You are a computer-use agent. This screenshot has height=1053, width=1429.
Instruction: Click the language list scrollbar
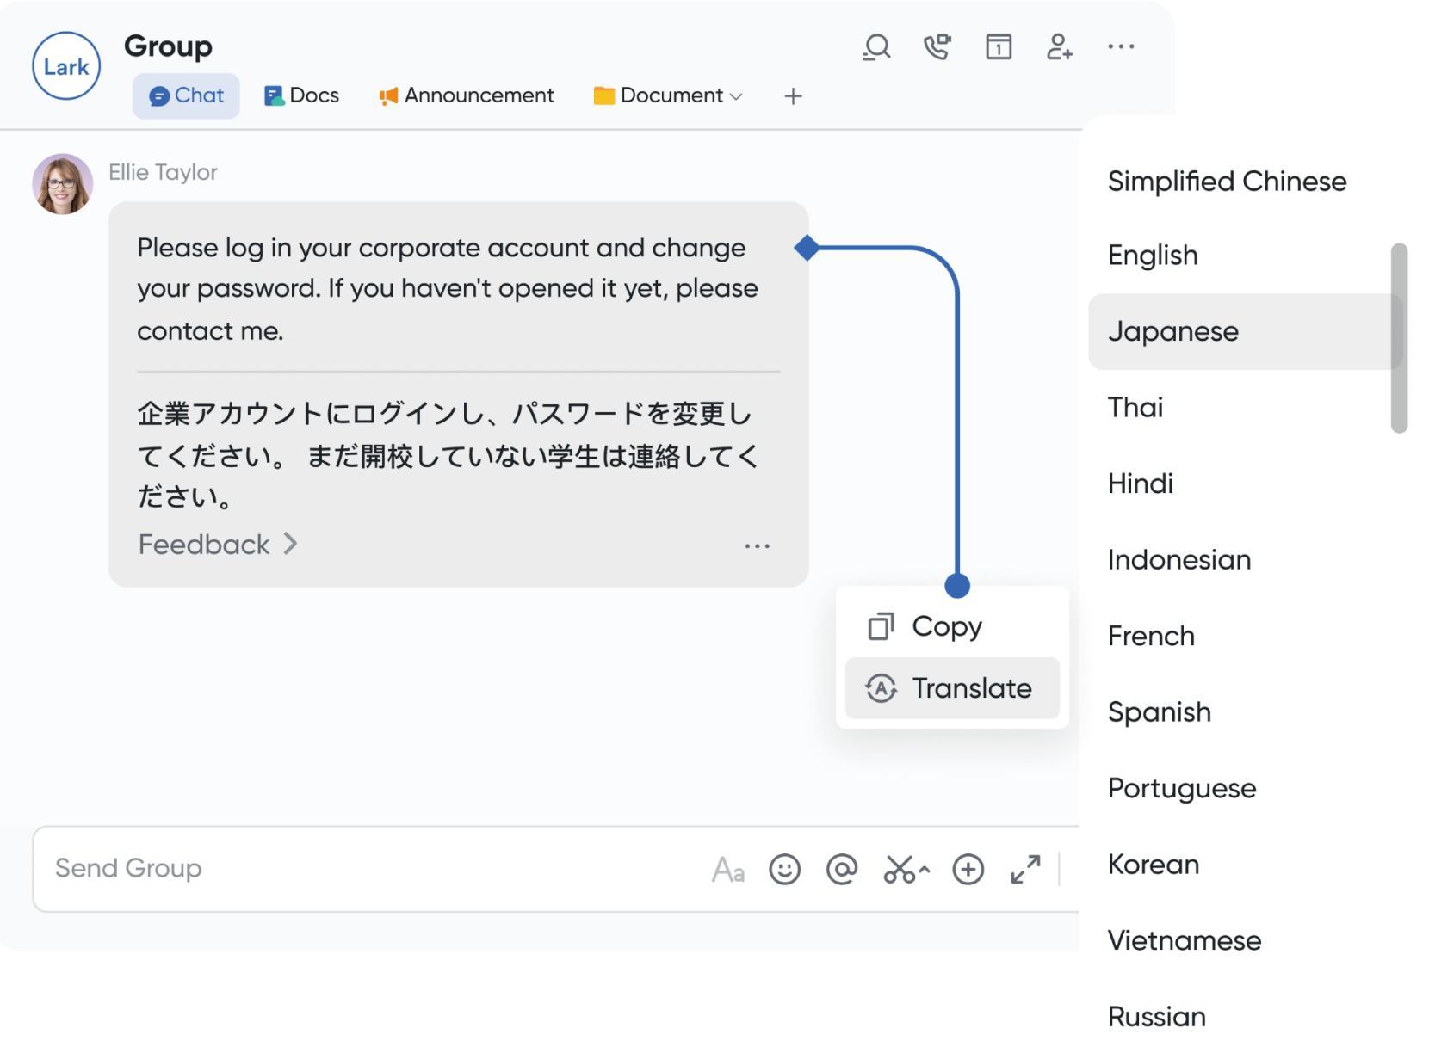click(1399, 338)
